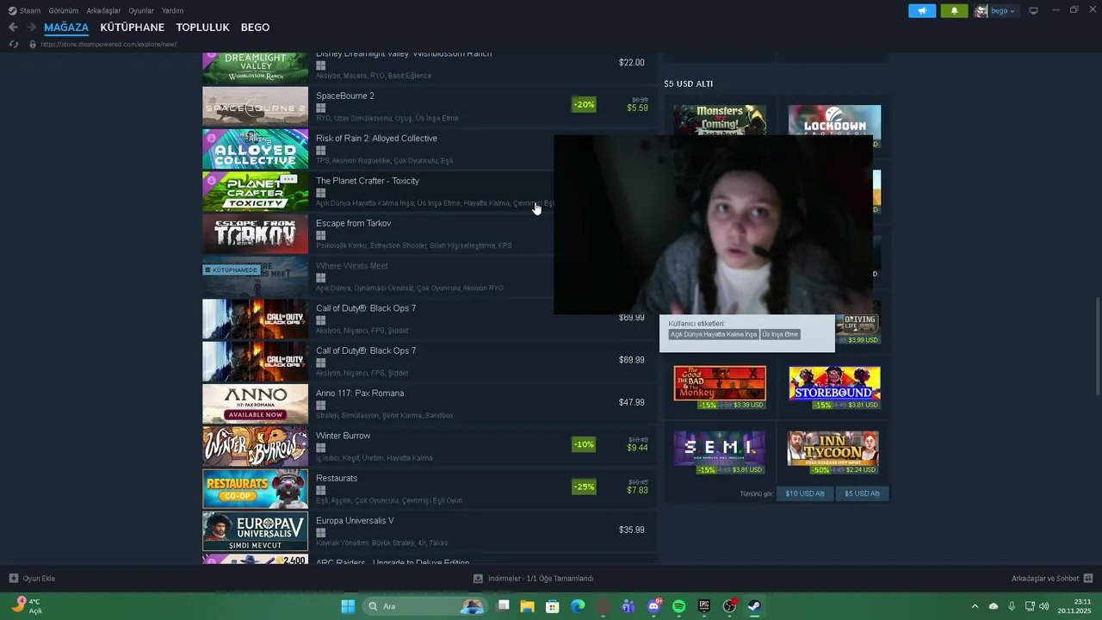Reload the store page
Viewport: 1102px width, 620px height.
13,44
